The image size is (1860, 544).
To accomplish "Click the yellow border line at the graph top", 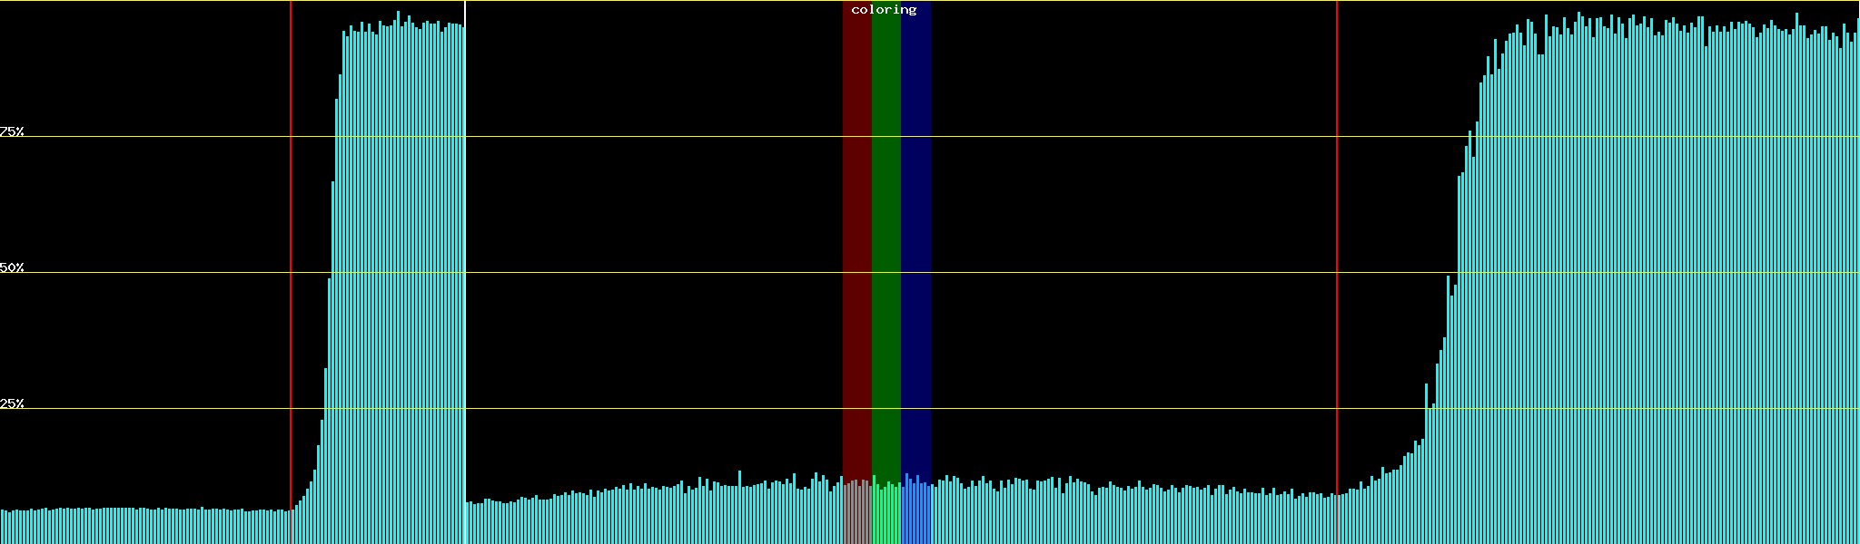I will [x=636, y=1].
